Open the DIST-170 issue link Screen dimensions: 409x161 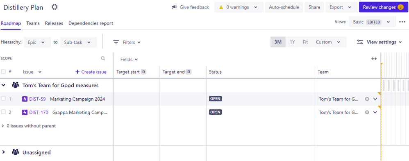click(39, 113)
